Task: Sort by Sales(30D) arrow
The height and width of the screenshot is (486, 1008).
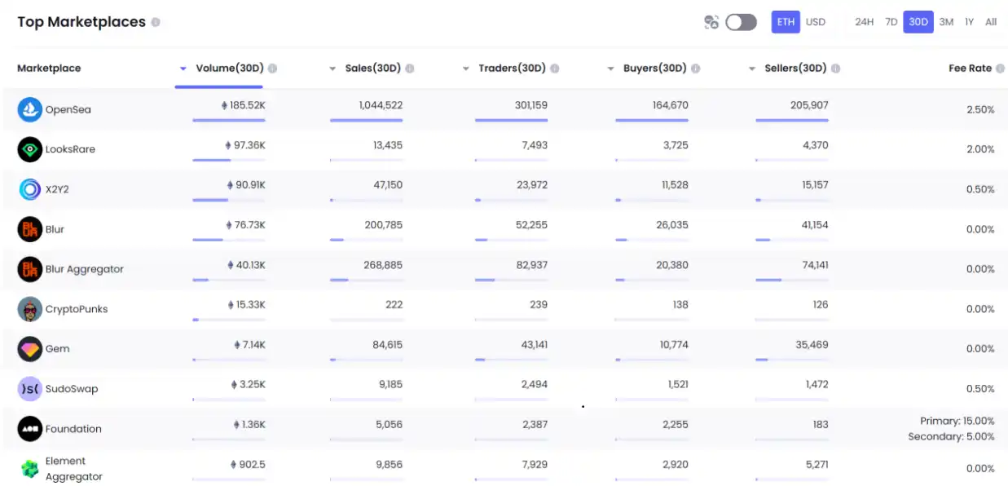Action: pos(332,69)
